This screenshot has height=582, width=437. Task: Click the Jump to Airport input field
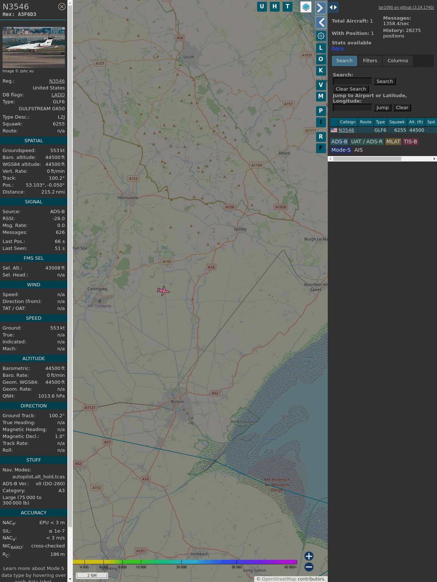352,107
